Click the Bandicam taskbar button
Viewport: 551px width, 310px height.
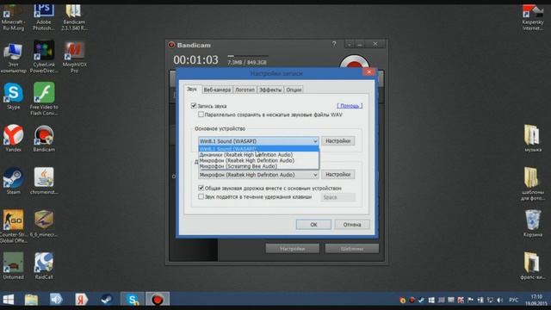(158, 300)
